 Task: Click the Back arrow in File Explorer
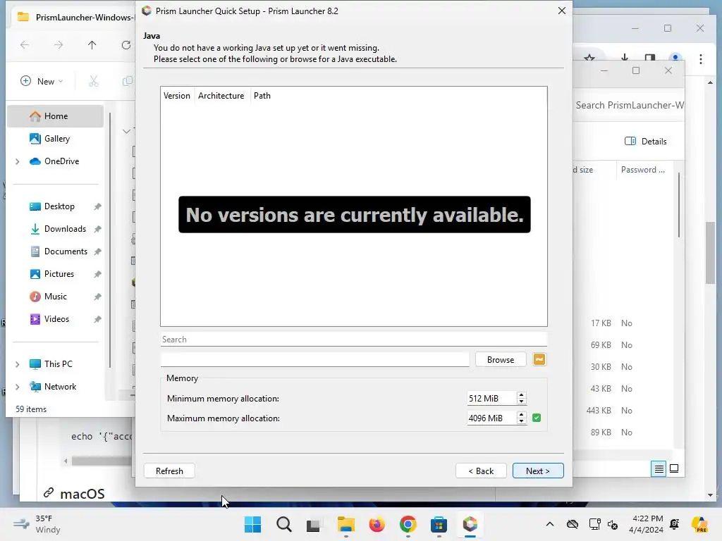tap(25, 44)
